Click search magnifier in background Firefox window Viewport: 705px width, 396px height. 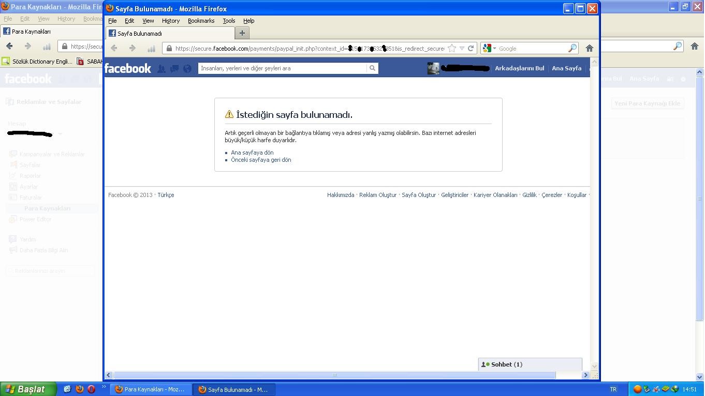(x=677, y=46)
